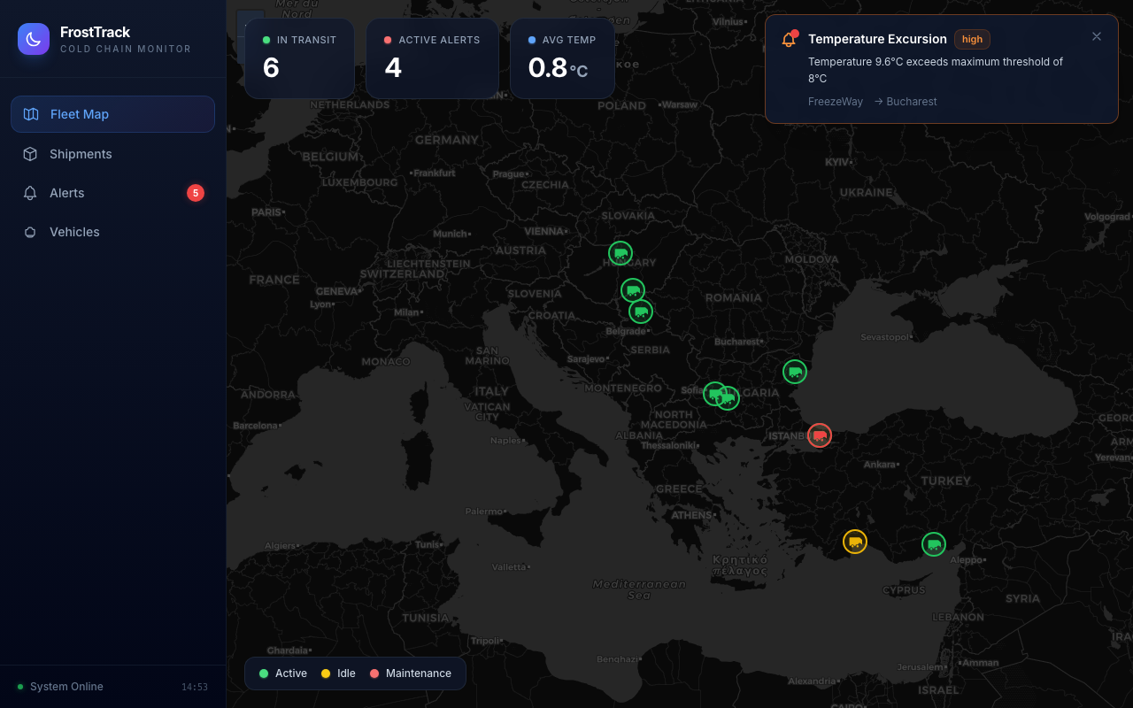Select the green truck marker over Hungary
Viewport: 1133px width, 708px height.
coord(620,253)
